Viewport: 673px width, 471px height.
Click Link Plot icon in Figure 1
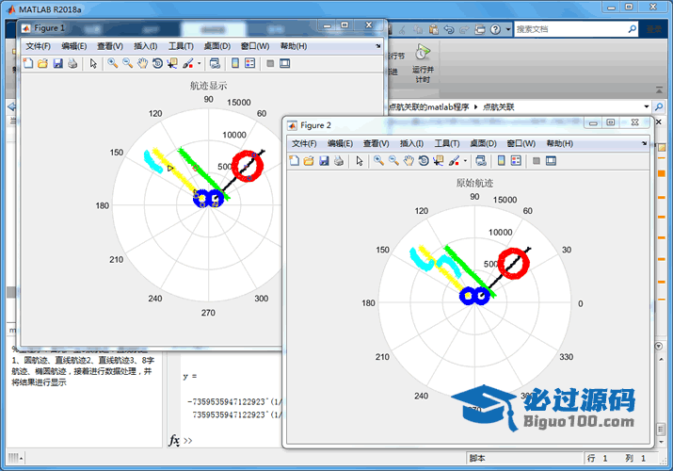tap(215, 63)
